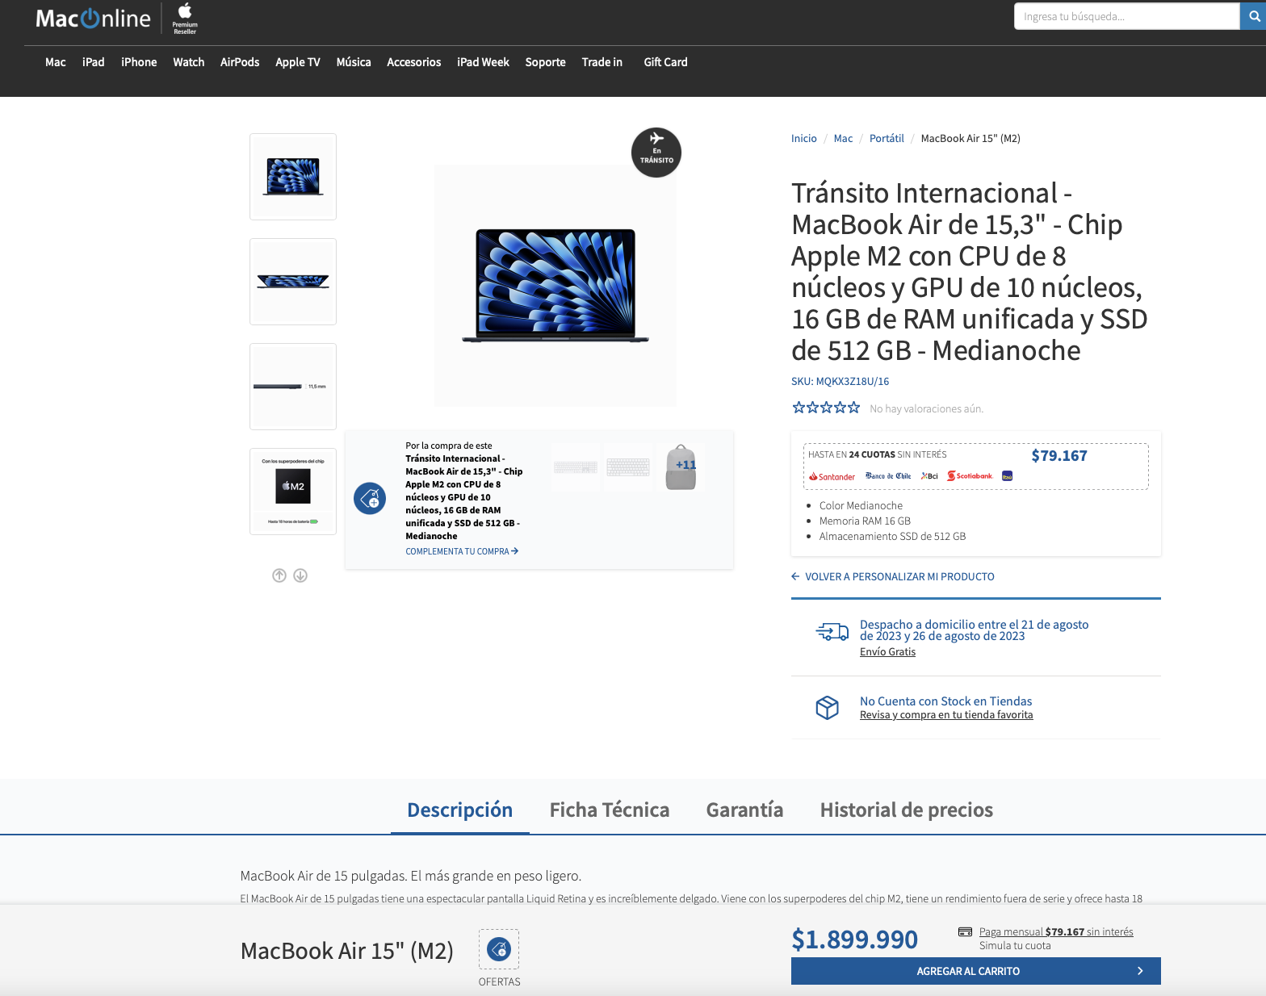The height and width of the screenshot is (996, 1266).
Task: Open the AirPods menu
Action: coord(240,62)
